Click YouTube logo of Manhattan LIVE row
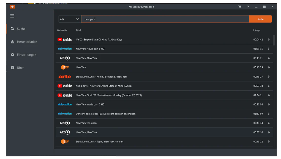This screenshot has height=159, width=281. click(65, 95)
